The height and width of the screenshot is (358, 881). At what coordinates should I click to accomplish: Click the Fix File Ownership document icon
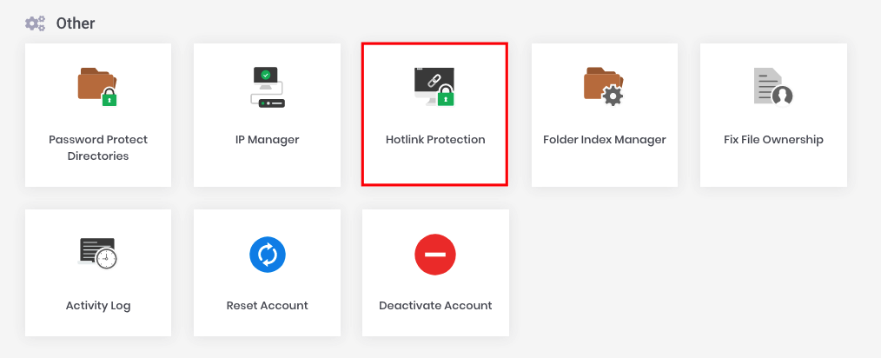(772, 87)
